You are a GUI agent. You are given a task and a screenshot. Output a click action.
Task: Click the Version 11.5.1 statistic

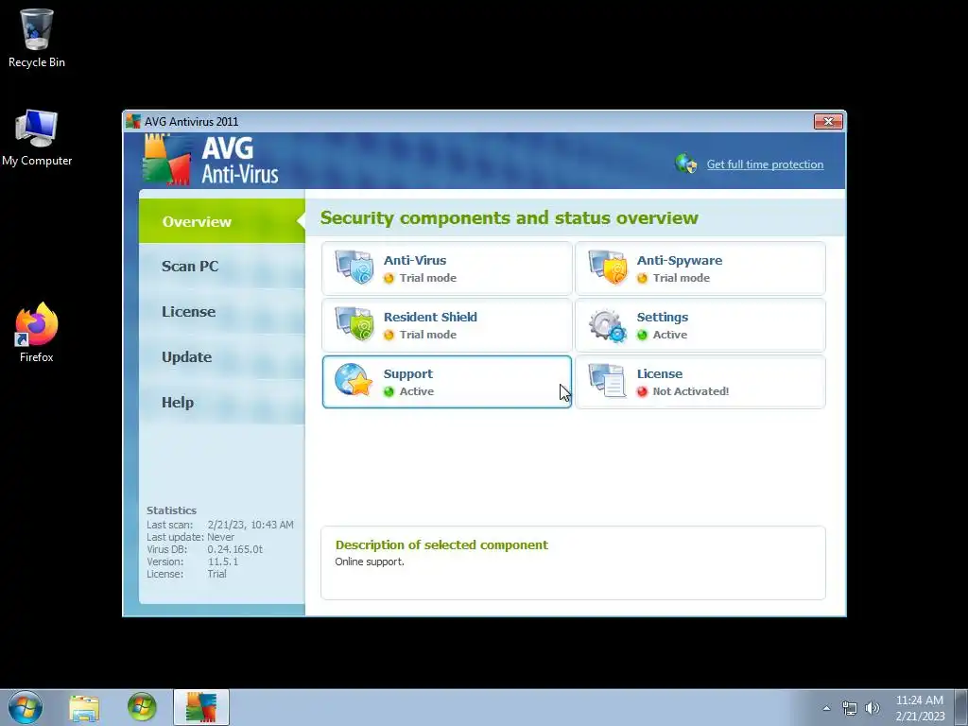click(223, 562)
